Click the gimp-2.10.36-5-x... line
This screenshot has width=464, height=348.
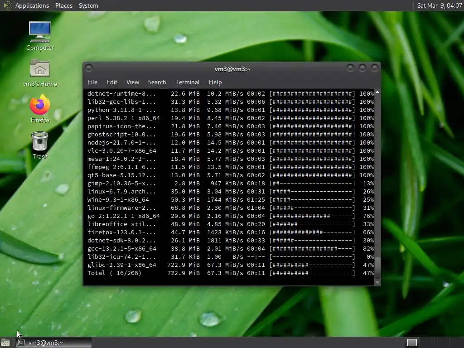coord(231,183)
